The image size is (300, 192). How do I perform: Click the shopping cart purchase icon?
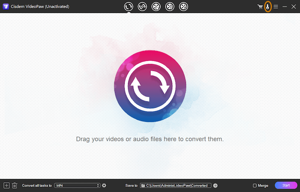(260, 7)
